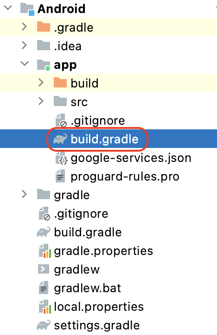The height and width of the screenshot is (335, 217).
Task: Expand the root gradle folder
Action: [25, 194]
